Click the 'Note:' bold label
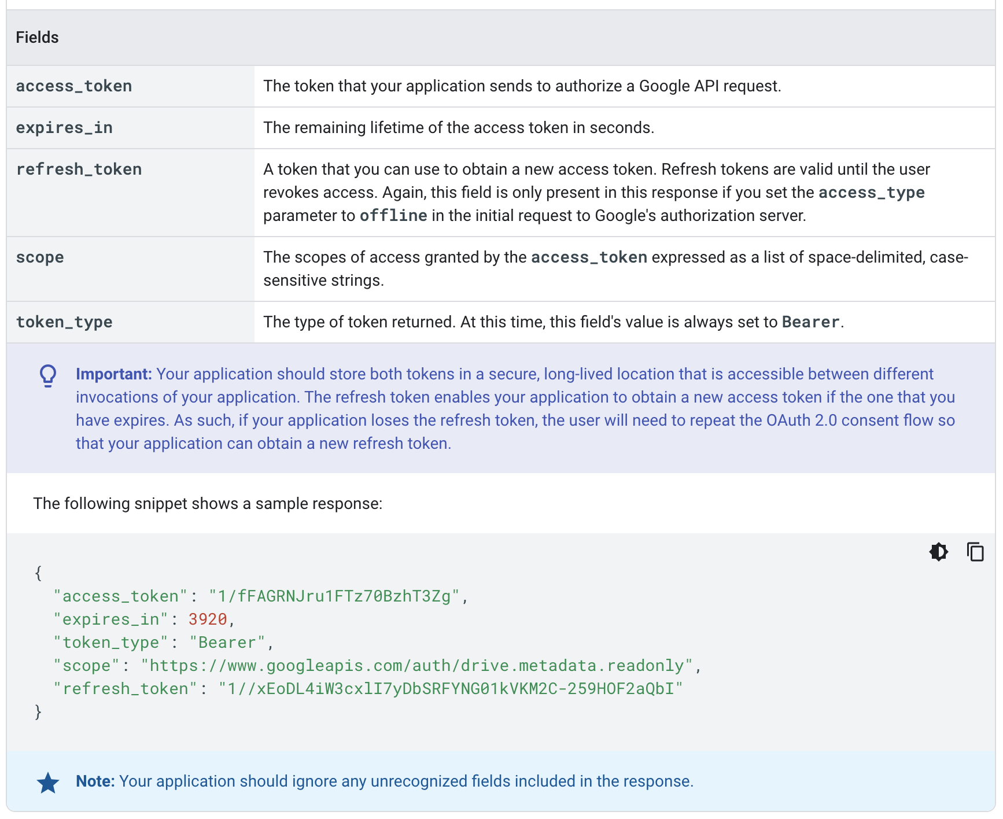Viewport: 1003px width, 819px height. click(95, 781)
